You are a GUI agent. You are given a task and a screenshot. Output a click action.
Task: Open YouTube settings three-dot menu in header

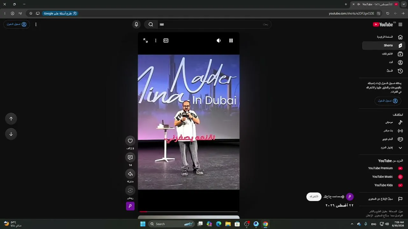click(x=36, y=24)
